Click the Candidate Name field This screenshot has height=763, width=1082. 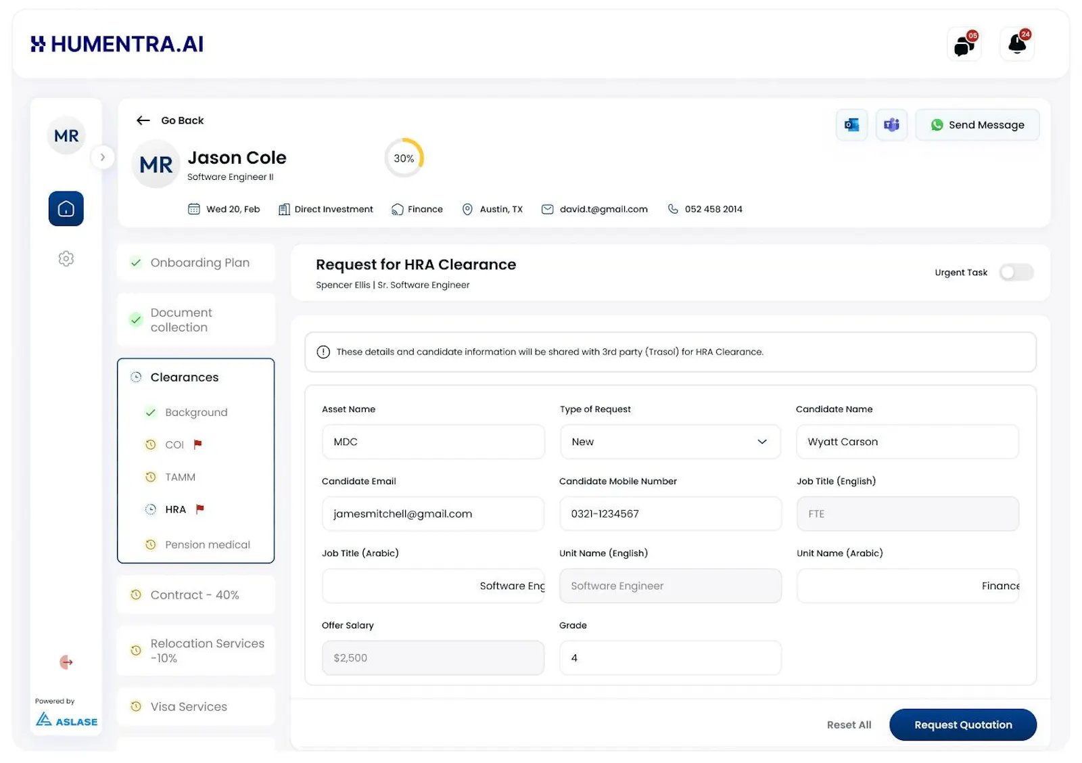[x=908, y=442]
